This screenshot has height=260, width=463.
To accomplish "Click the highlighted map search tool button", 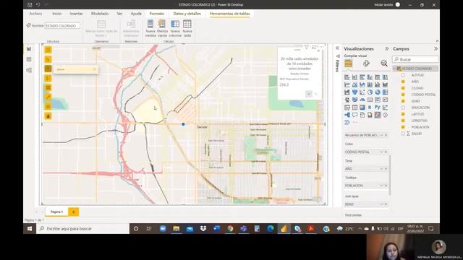I will pos(48,69).
